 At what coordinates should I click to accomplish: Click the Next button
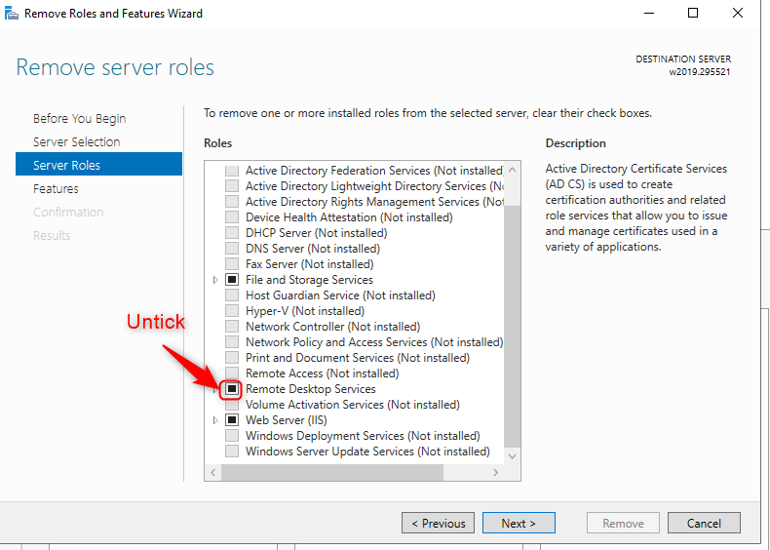tap(519, 523)
